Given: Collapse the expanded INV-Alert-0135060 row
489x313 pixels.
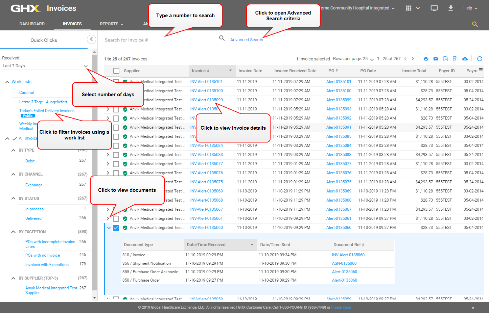Looking at the screenshot, I should pos(109,228).
